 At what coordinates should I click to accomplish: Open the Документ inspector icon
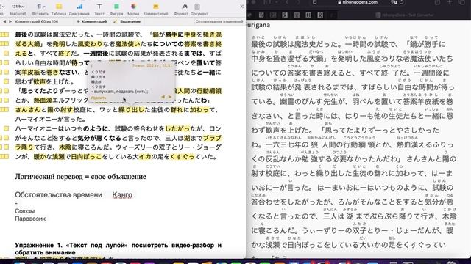pyautogui.click(x=197, y=7)
